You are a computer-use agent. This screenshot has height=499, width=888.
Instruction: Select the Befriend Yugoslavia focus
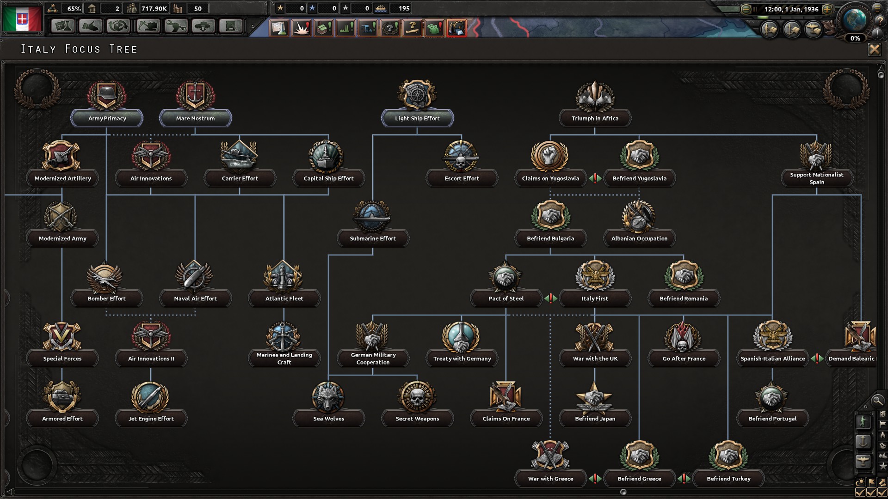639,164
